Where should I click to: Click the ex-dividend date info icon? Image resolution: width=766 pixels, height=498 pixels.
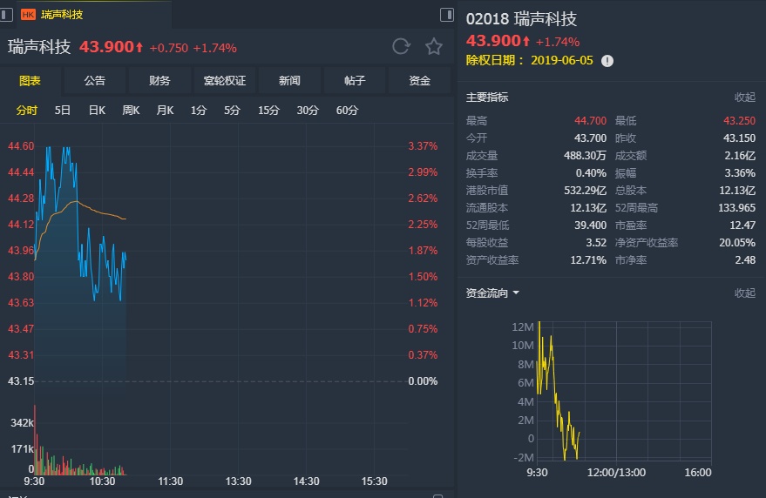[607, 61]
